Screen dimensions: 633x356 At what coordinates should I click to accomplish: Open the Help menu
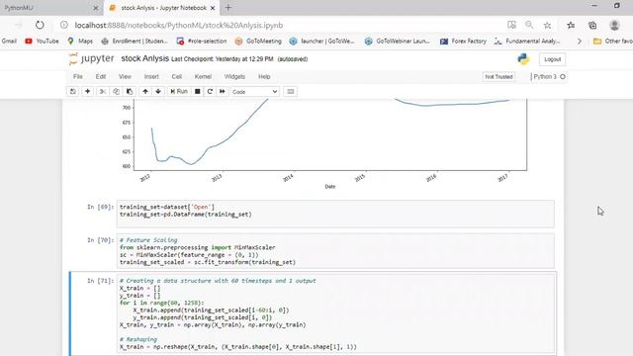pyautogui.click(x=264, y=77)
